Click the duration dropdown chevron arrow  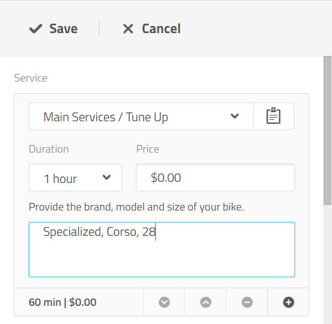click(107, 177)
